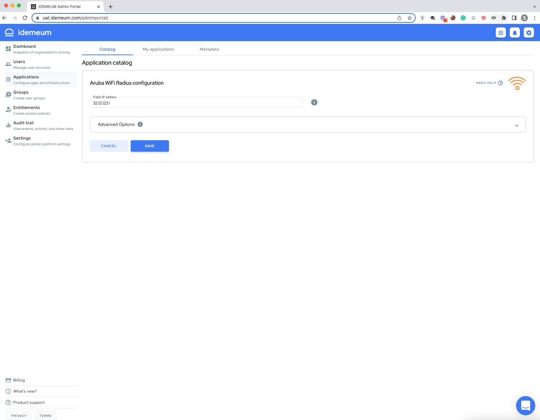
Task: Open Settings in the sidebar
Action: (41, 141)
